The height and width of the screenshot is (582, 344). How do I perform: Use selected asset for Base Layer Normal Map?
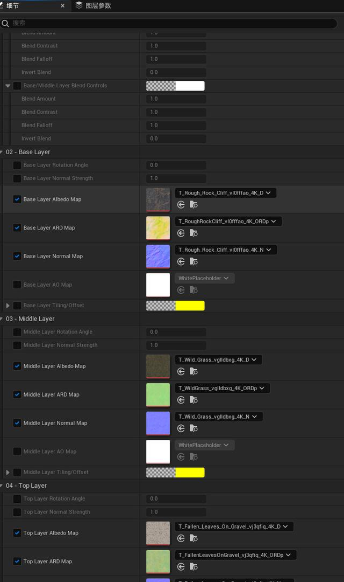181,262
